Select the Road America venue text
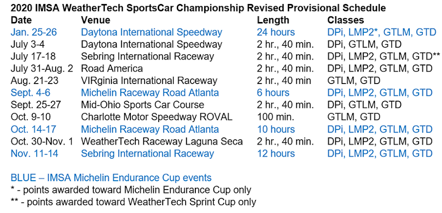The image size is (442, 213). click(x=111, y=68)
